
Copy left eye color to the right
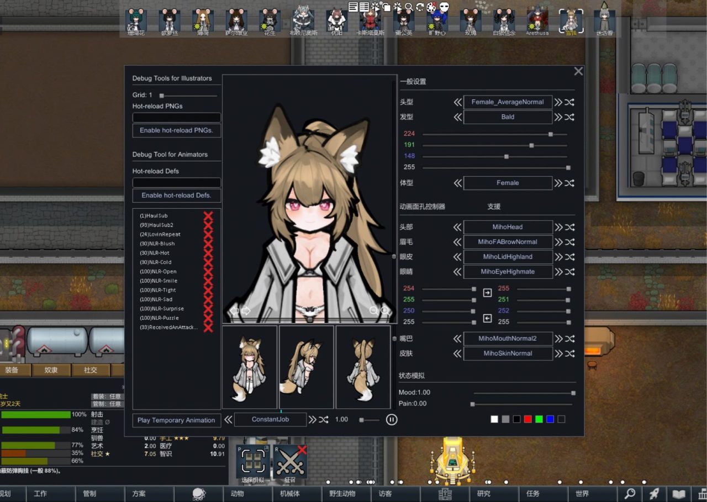pyautogui.click(x=487, y=293)
